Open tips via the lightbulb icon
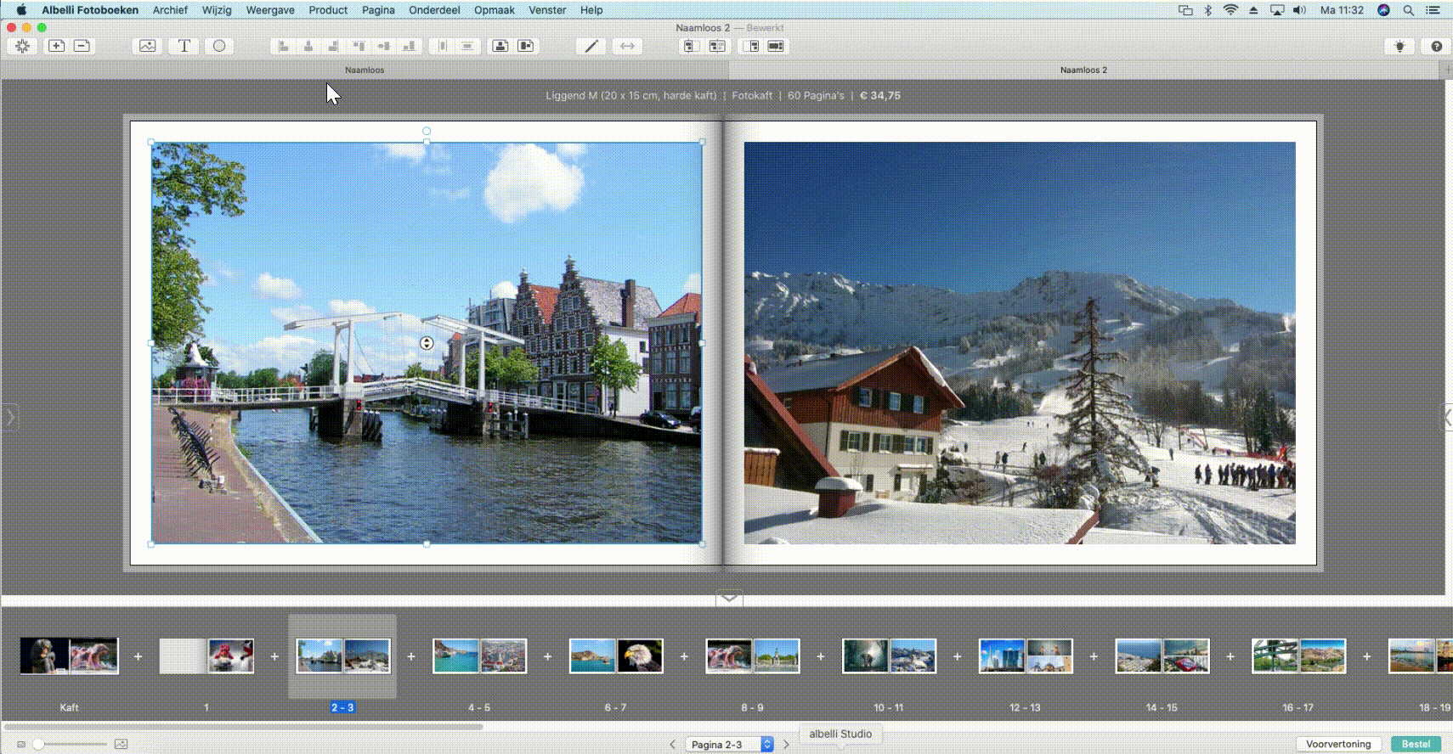This screenshot has width=1453, height=754. tap(1400, 46)
